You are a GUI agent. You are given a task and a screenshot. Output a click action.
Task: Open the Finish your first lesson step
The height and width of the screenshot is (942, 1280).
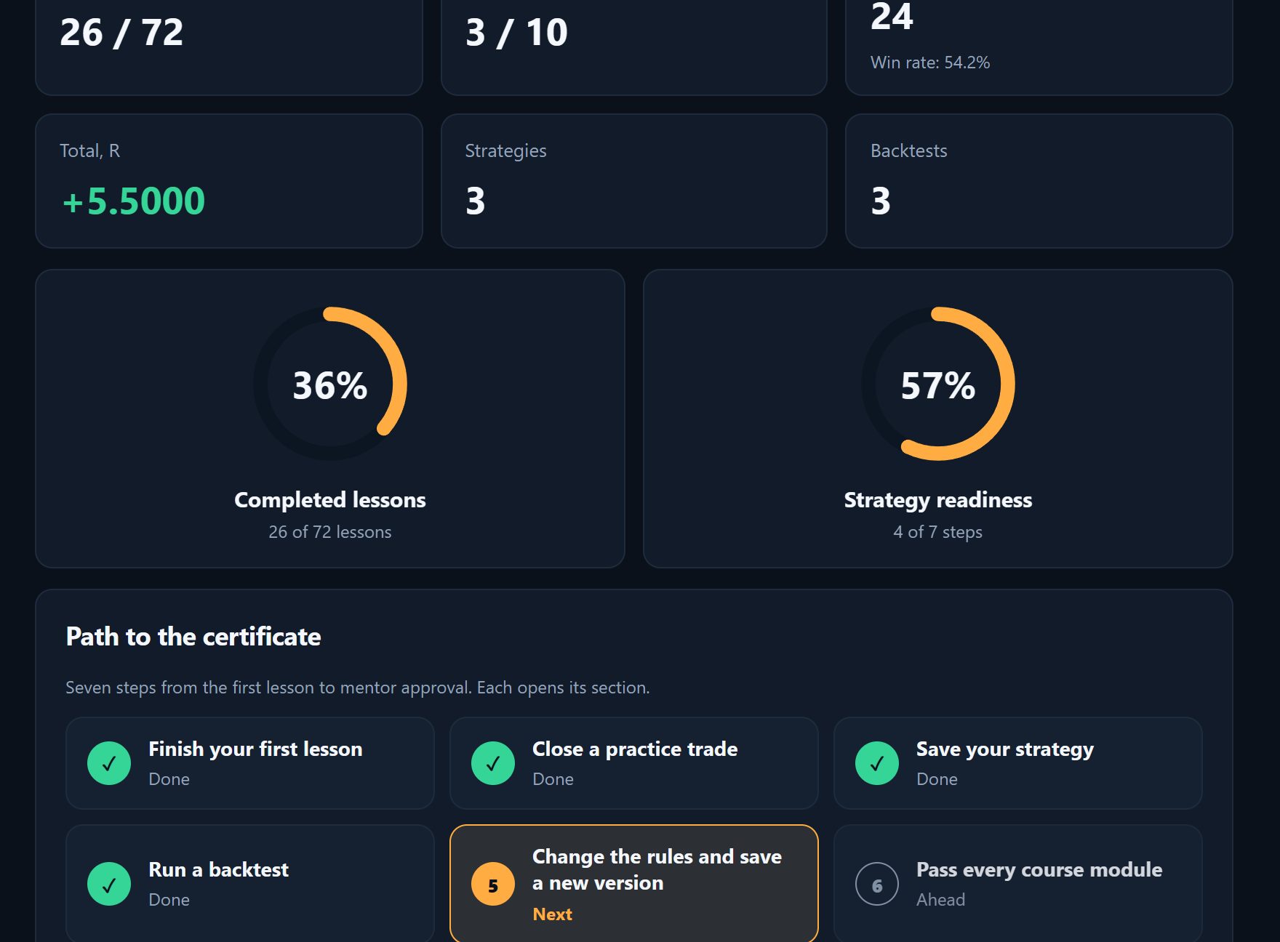(250, 763)
